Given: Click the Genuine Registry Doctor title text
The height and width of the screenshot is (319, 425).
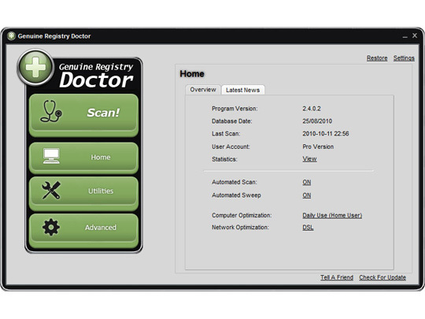Looking at the screenshot, I should 54,36.
